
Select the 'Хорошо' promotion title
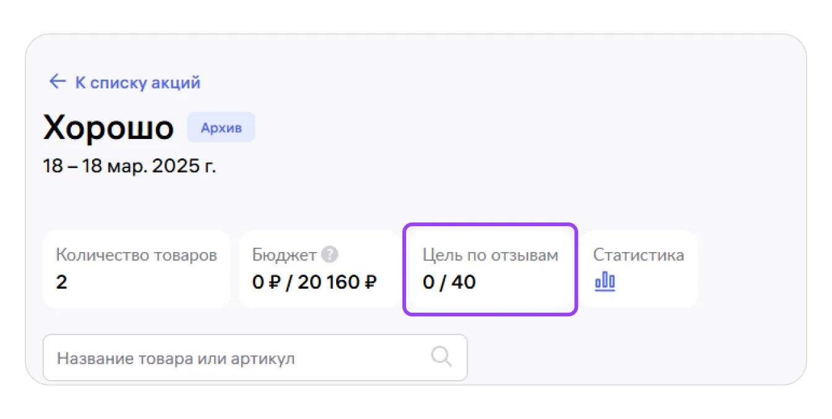[x=108, y=128]
